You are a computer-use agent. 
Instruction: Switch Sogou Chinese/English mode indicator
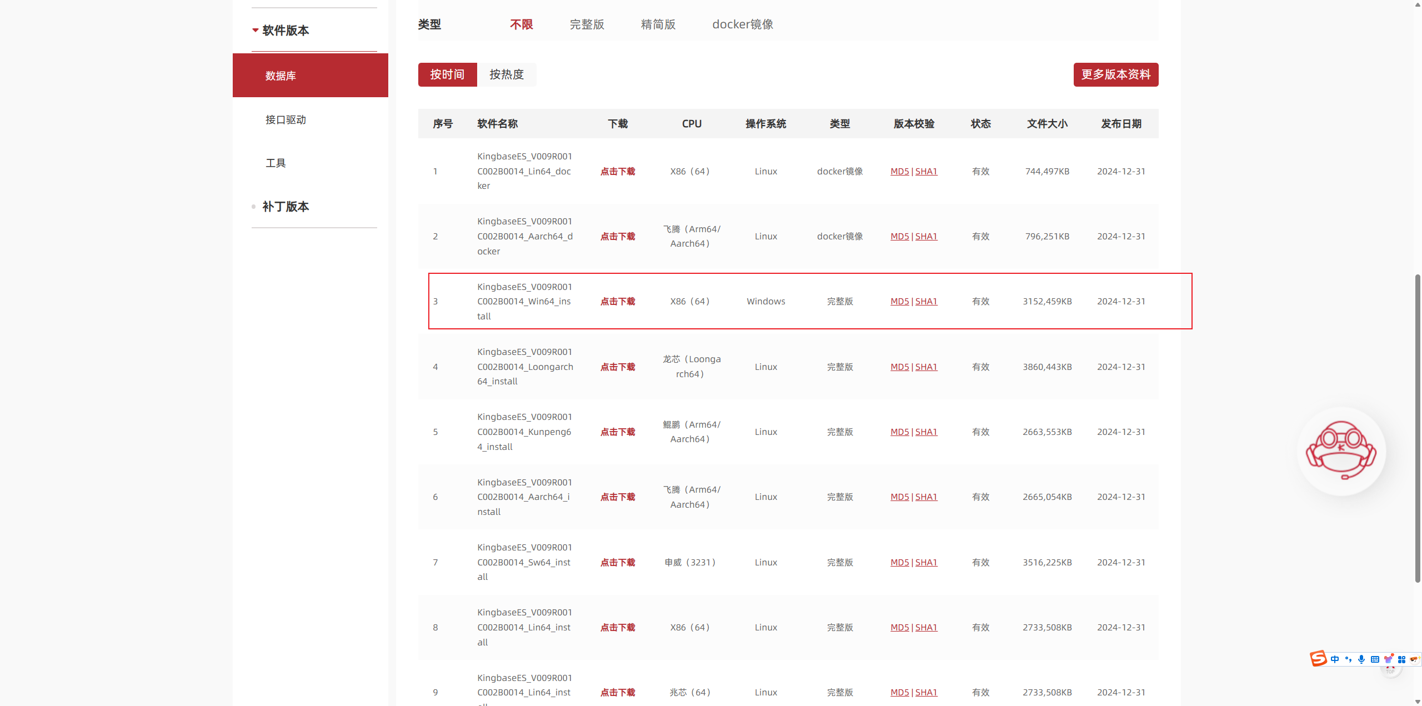[x=1335, y=659]
